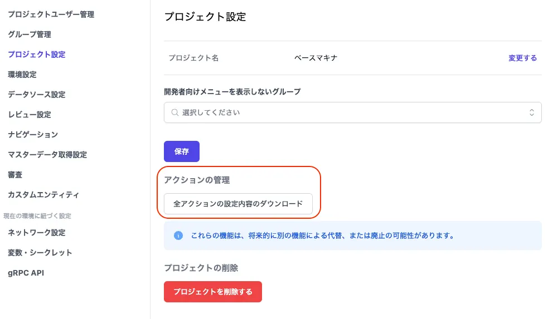Screen dimensions: 548x319
Task: Click the project name value ベースマキナ
Action: pos(316,58)
